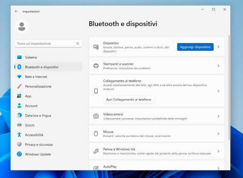Click the Data/ora e lingua globe icon
Viewport: 243px width, 178px height.
[19, 115]
